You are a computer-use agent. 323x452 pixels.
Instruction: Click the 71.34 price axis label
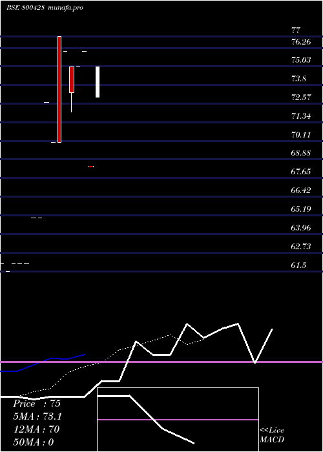tap(301, 116)
